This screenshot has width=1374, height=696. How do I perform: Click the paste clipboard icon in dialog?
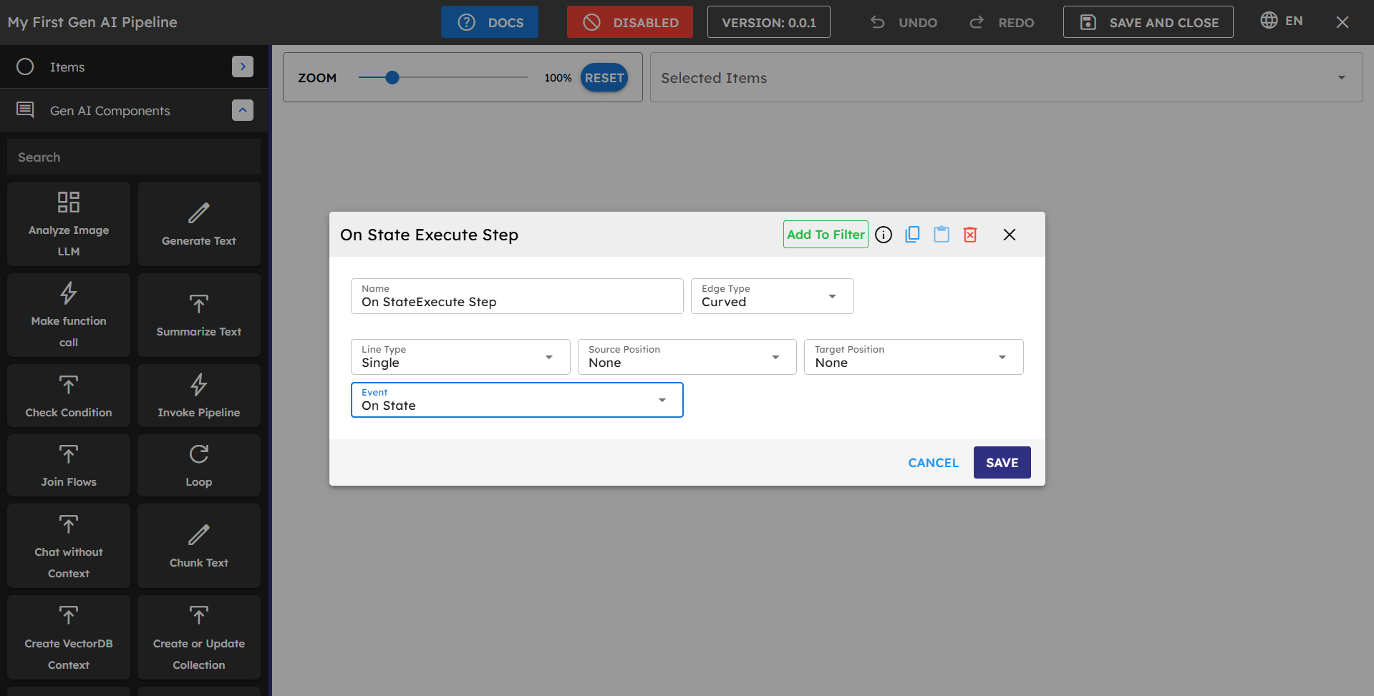point(941,235)
